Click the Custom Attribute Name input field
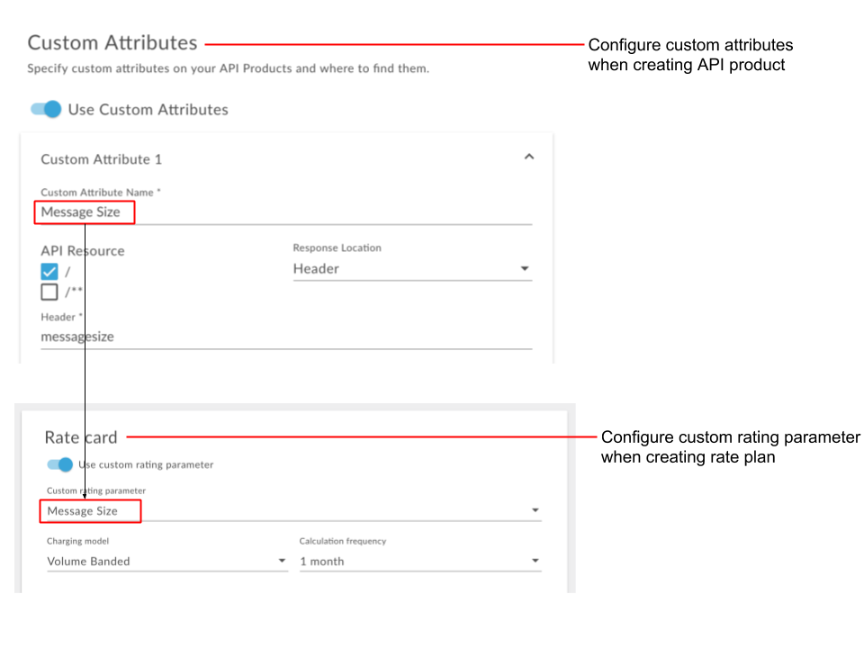 point(286,212)
